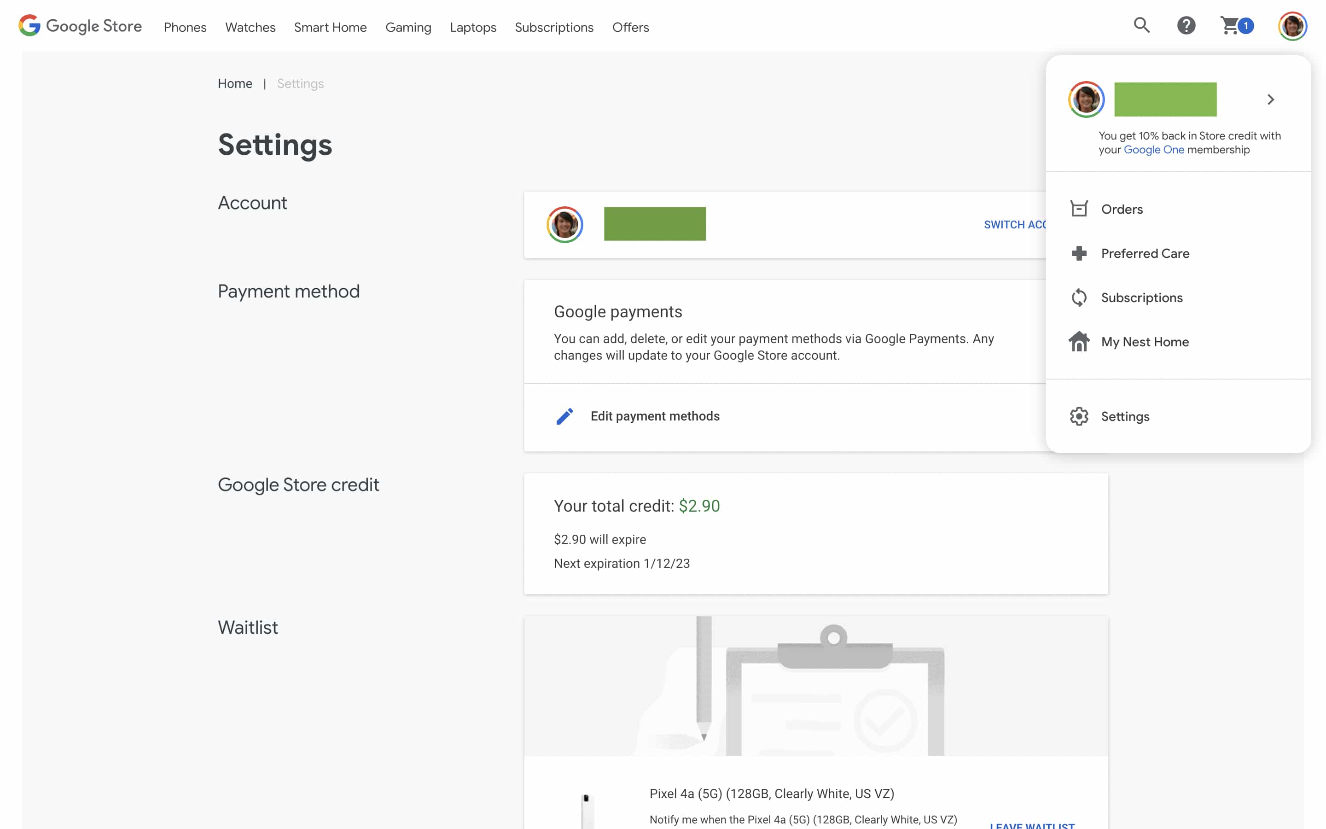The width and height of the screenshot is (1326, 829).
Task: Click the Google Store logo
Action: coord(80,26)
